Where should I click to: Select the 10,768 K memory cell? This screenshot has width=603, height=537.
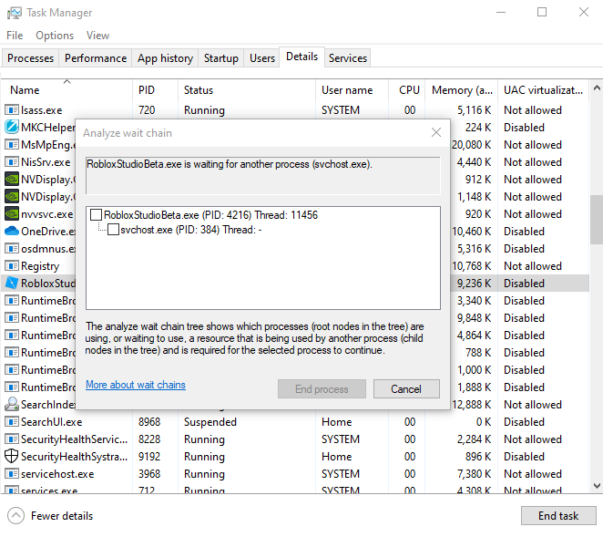[472, 266]
